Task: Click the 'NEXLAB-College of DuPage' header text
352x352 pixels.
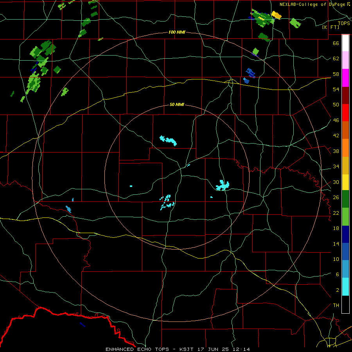Action: 312,4
